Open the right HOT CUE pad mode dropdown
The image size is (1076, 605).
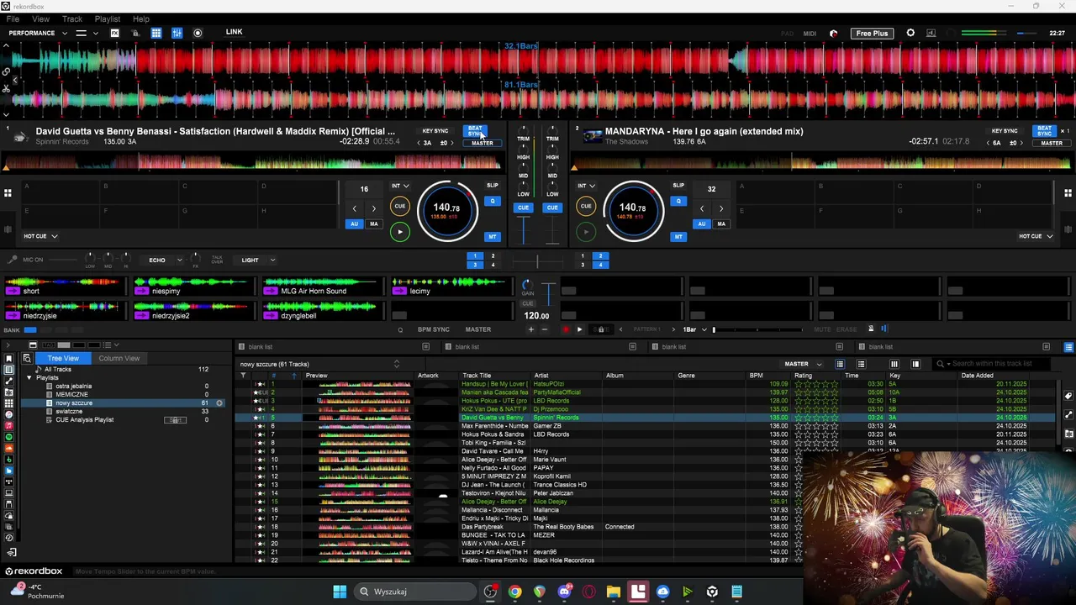click(x=1036, y=236)
